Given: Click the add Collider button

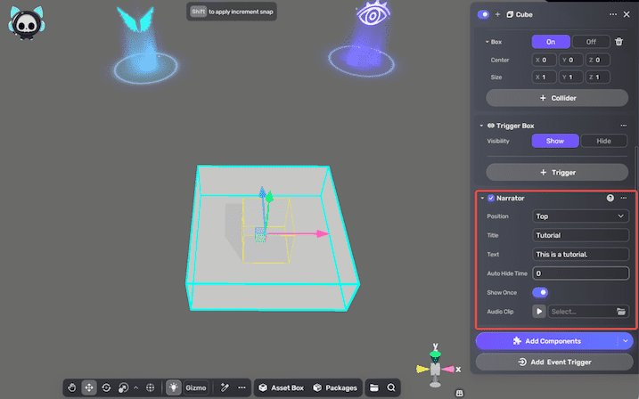Looking at the screenshot, I should (x=557, y=97).
